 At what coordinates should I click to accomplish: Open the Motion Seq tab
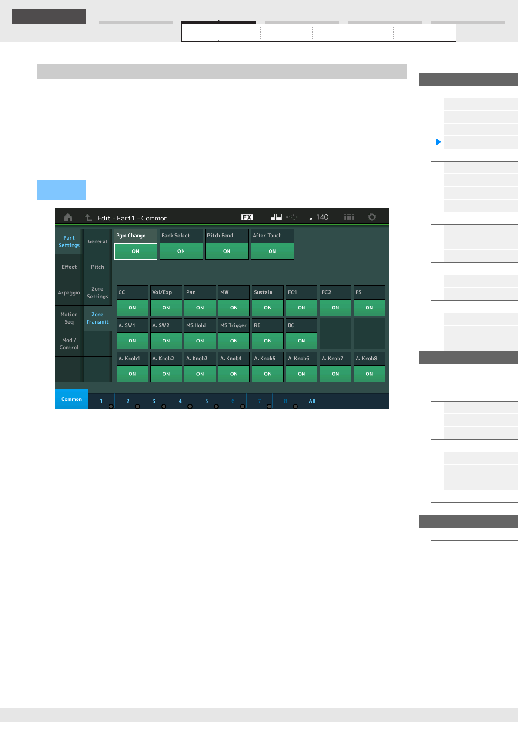point(69,318)
